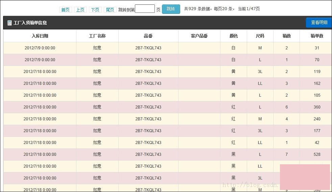Image resolution: width=332 pixels, height=192 pixels.
Task: Click the 跳转 jump button
Action: (171, 9)
